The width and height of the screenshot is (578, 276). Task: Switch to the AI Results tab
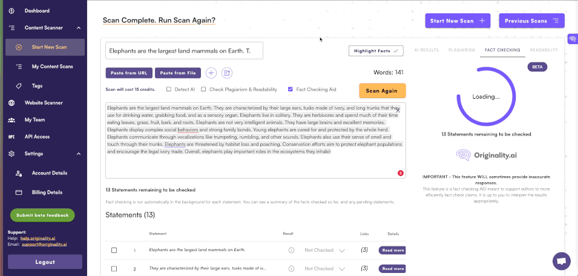tap(426, 50)
